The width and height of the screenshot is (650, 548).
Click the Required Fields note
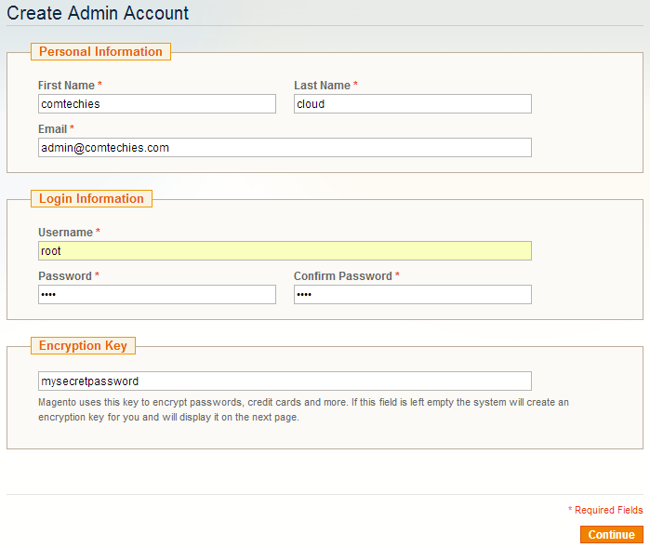click(607, 511)
